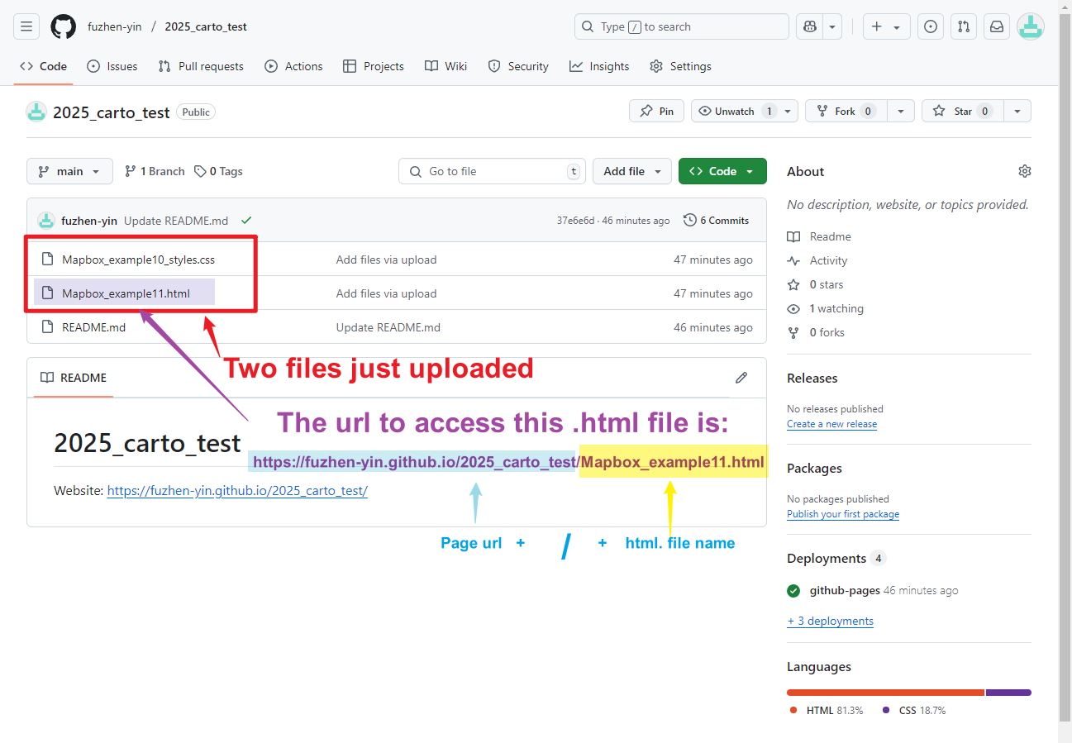Pin this repository

656,112
